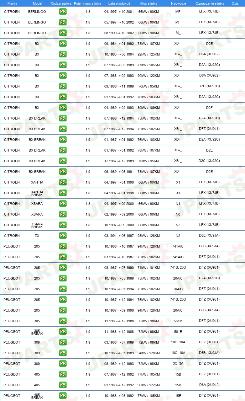Click fuel icon in Peugeot 205 74kW / 101KM row
This screenshot has width=245, height=401.
pyautogui.click(x=63, y=268)
